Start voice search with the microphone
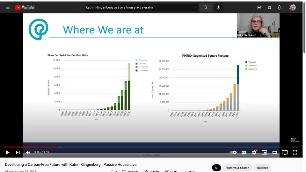 tap(218, 7)
